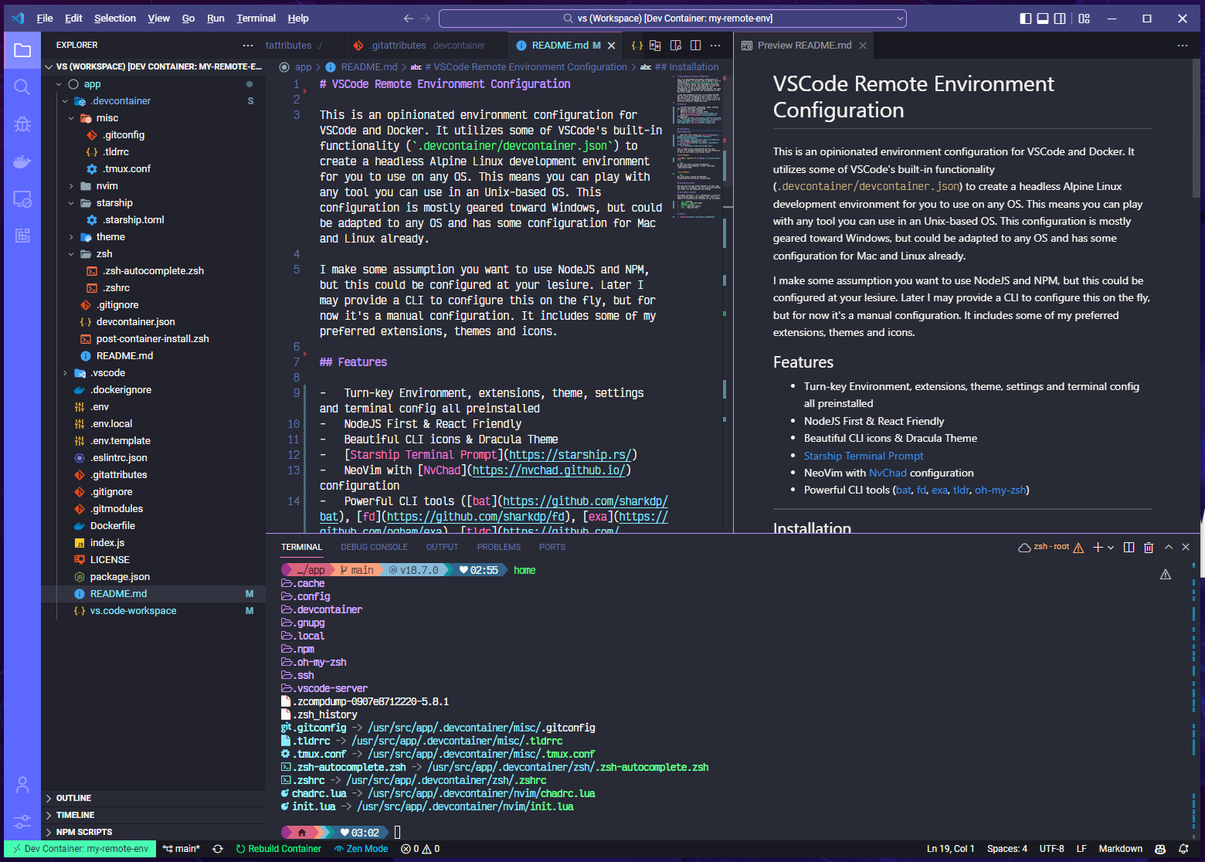Screen dimensions: 1205x862
Task: Go back with the navigation arrow
Action: click(409, 19)
